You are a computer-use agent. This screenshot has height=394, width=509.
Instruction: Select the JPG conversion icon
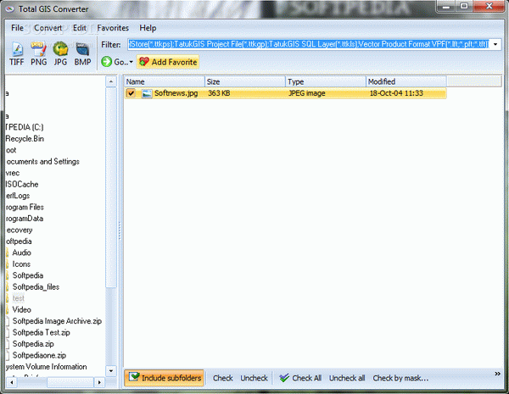(60, 53)
